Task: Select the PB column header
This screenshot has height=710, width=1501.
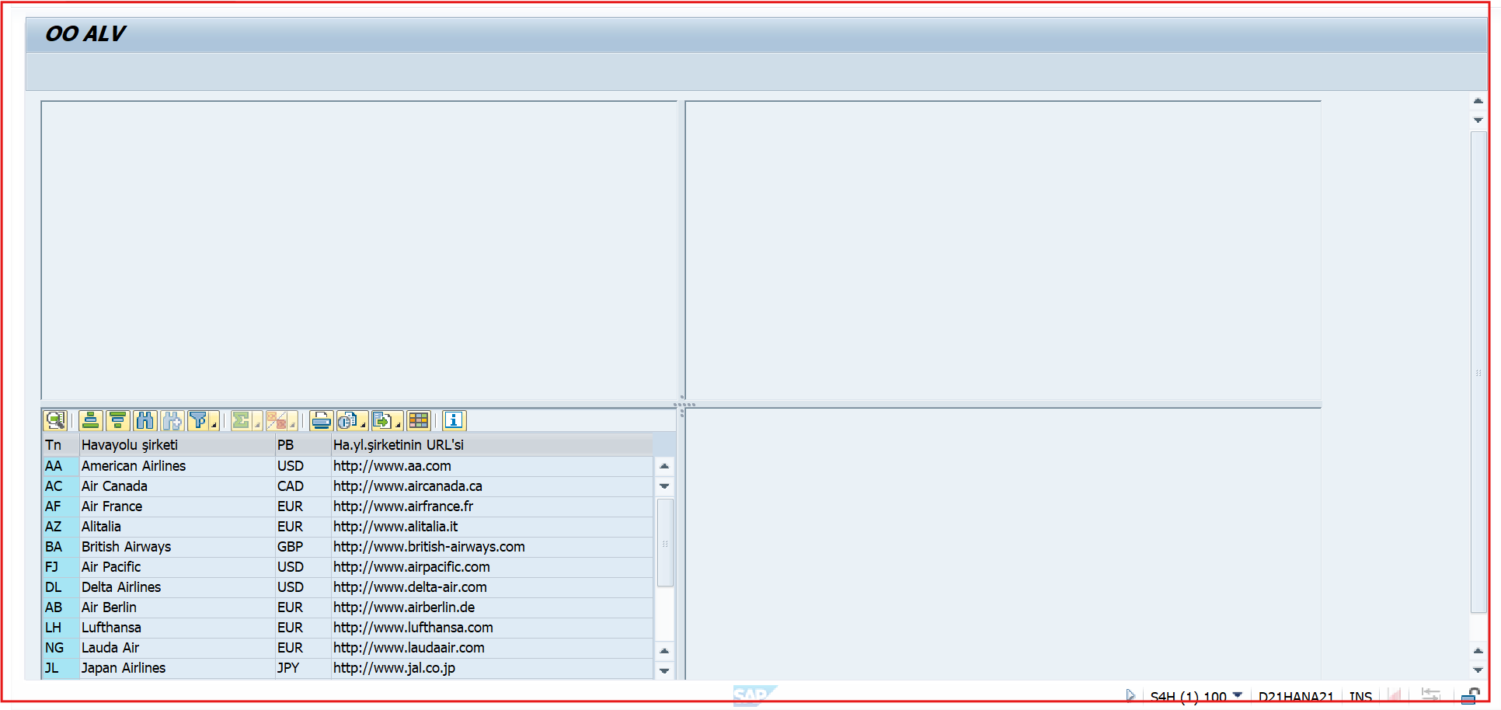Action: coord(303,445)
